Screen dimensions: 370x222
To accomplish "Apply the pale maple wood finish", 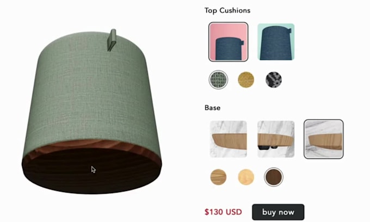I will (x=246, y=177).
